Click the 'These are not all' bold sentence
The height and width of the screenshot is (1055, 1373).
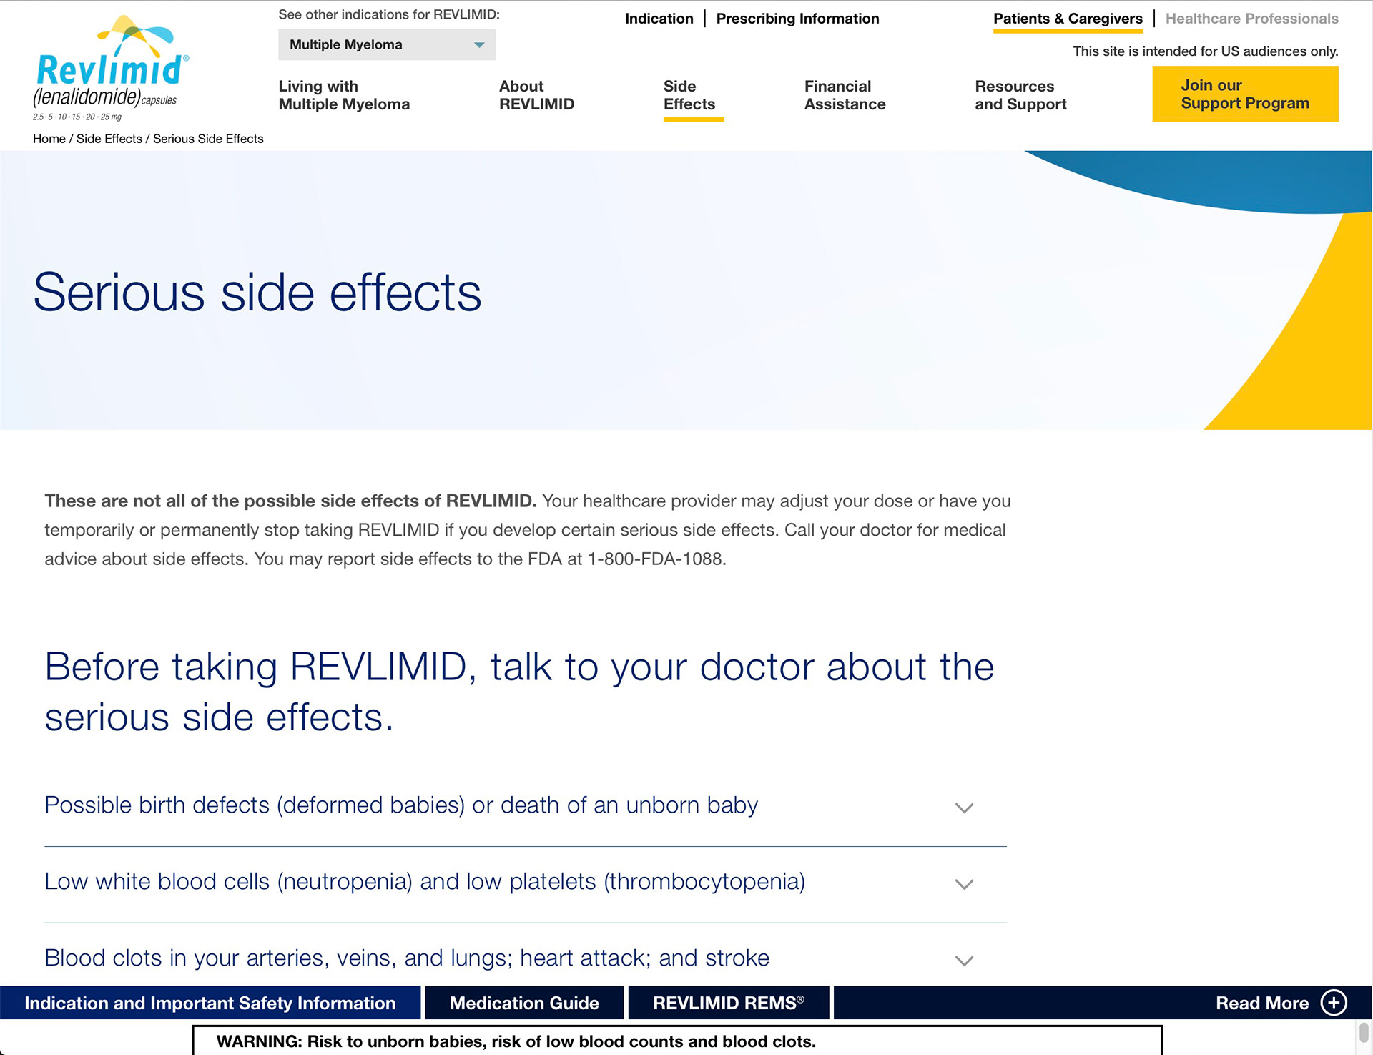tap(290, 501)
